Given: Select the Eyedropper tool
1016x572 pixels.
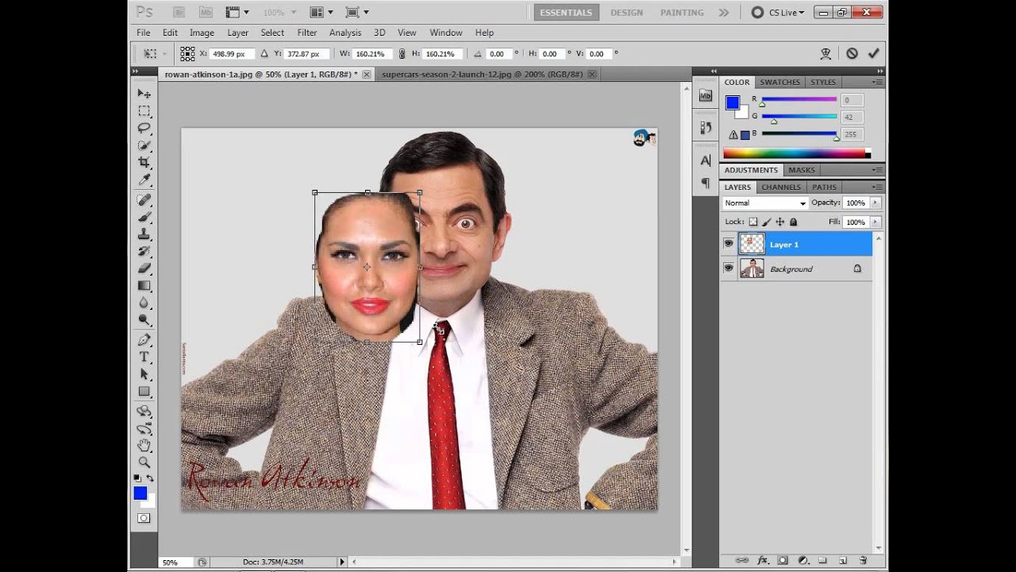Looking at the screenshot, I should (x=144, y=180).
